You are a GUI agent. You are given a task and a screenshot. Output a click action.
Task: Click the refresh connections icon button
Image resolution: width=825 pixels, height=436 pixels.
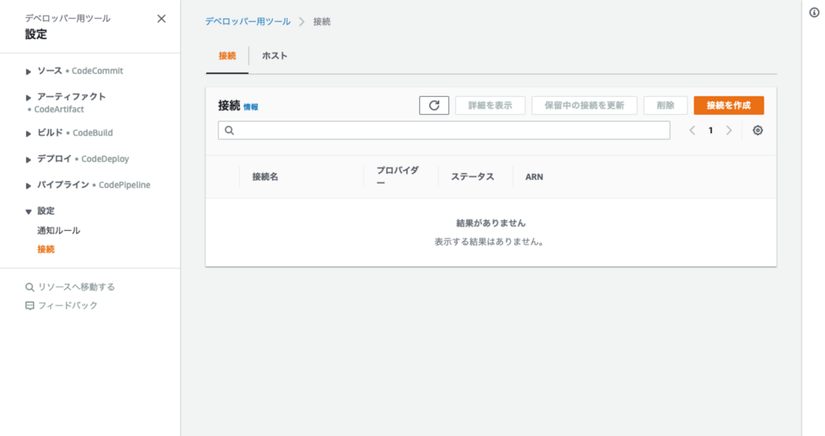click(x=434, y=105)
